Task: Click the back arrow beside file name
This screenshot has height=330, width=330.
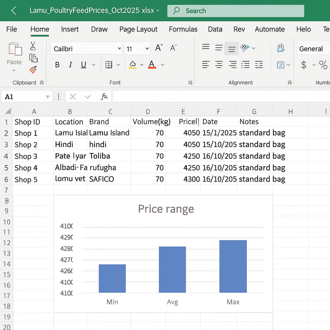Action: (x=14, y=11)
